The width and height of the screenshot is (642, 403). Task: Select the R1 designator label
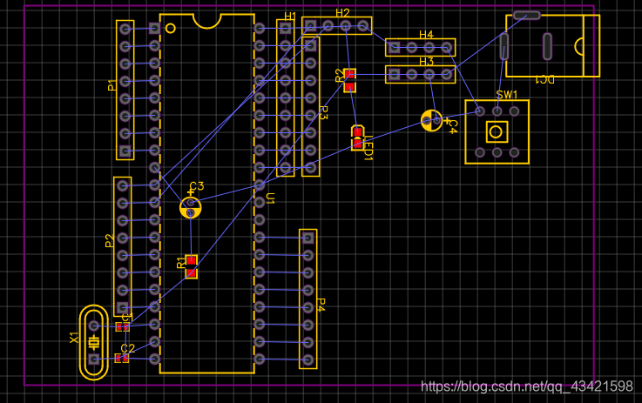click(x=181, y=263)
